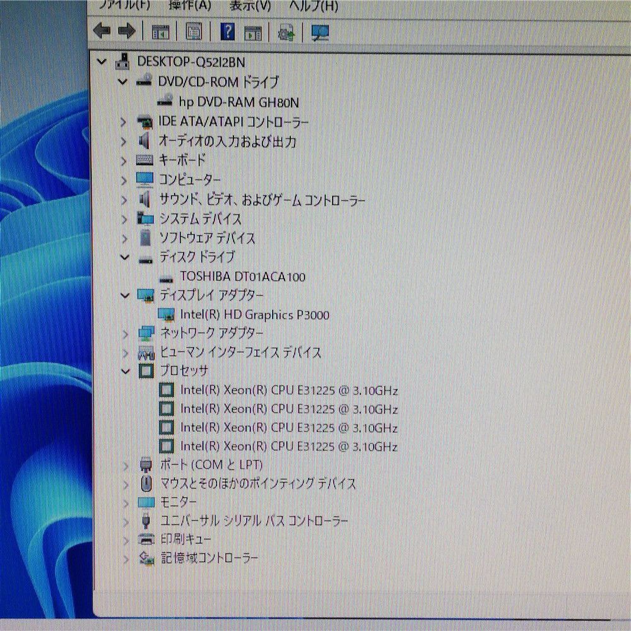631x631 pixels.
Task: Collapse the DVD/CD-ROM ドライブ category
Action: [x=123, y=81]
